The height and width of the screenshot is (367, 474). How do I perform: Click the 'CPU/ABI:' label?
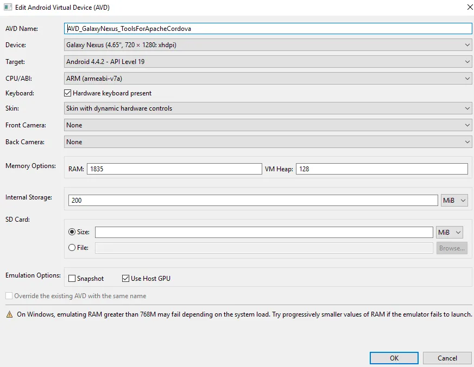19,79
